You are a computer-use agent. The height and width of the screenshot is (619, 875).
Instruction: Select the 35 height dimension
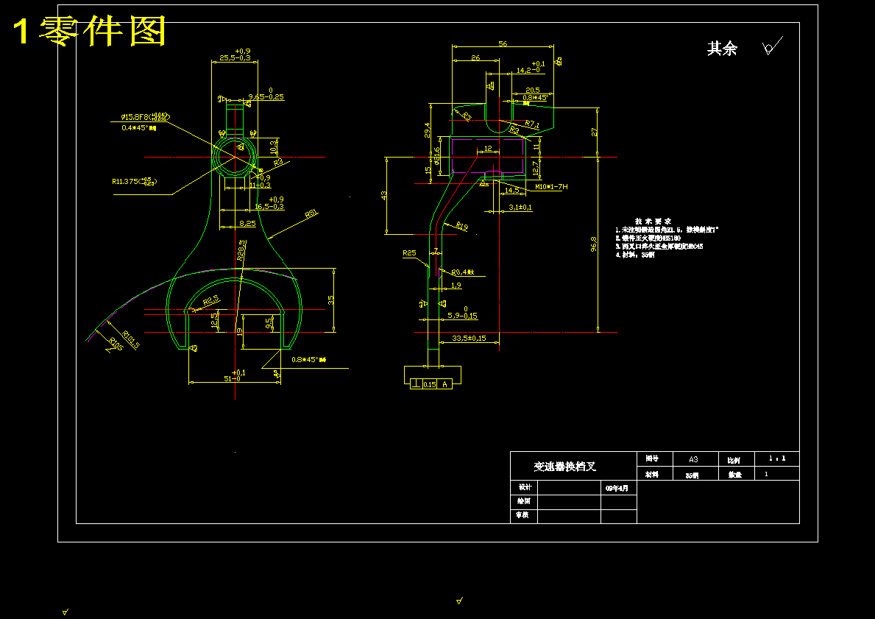coord(331,300)
